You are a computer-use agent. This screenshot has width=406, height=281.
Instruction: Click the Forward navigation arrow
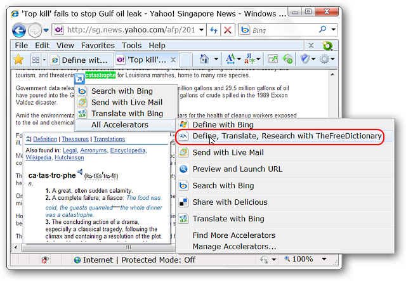35,30
